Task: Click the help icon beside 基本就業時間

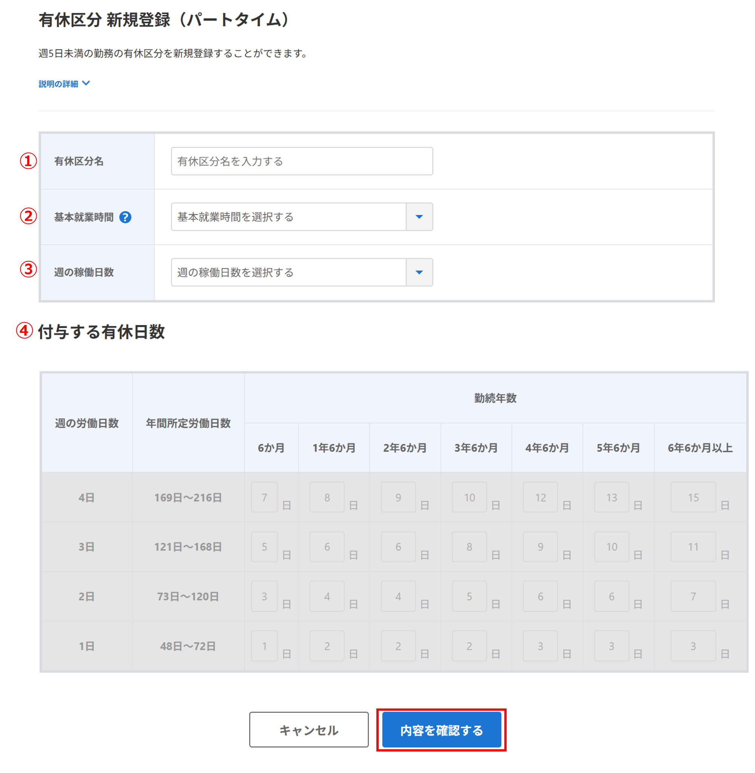Action: (125, 217)
